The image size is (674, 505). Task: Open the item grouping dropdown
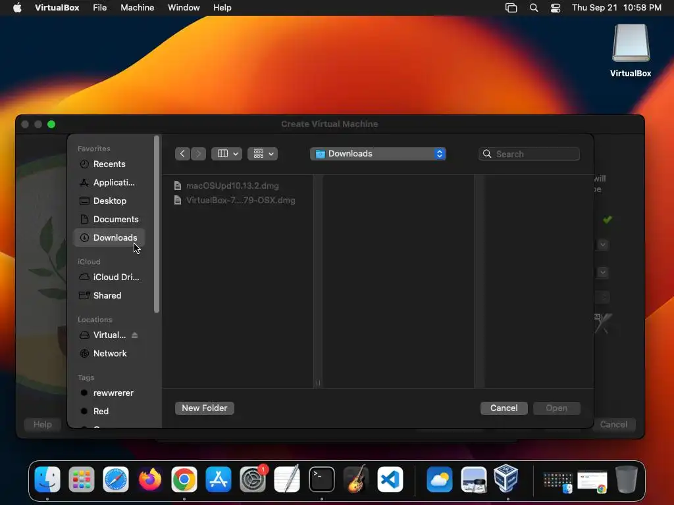coord(263,154)
